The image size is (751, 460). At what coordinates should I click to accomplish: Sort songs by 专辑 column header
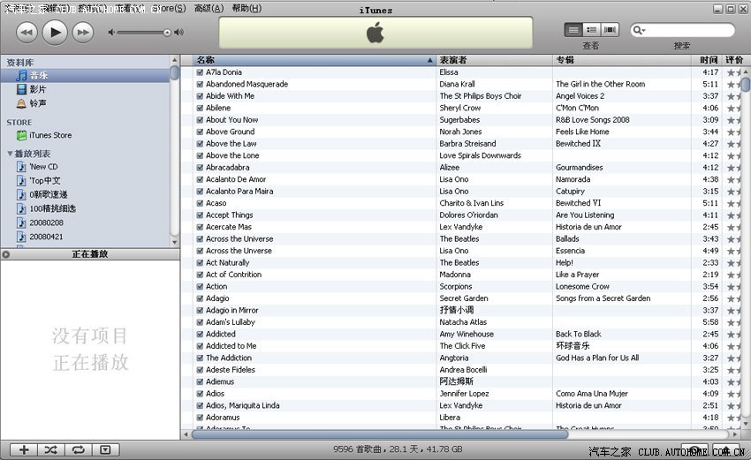[x=623, y=60]
